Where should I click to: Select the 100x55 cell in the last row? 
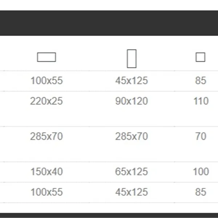point(47,192)
